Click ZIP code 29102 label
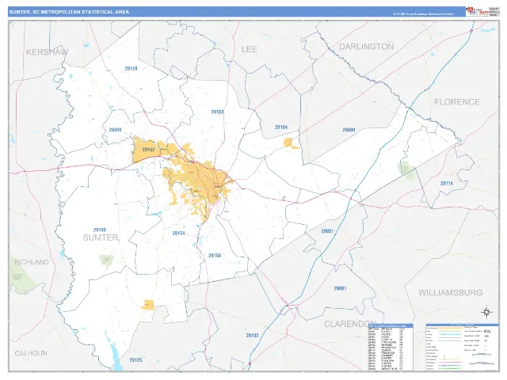 click(252, 336)
